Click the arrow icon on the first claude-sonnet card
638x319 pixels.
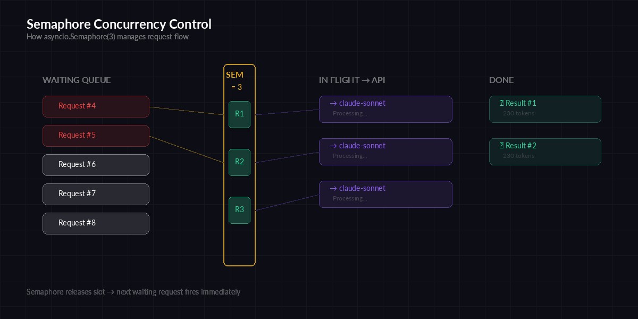333,103
